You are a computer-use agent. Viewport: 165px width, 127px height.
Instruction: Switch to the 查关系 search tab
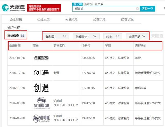(x=99, y=4)
